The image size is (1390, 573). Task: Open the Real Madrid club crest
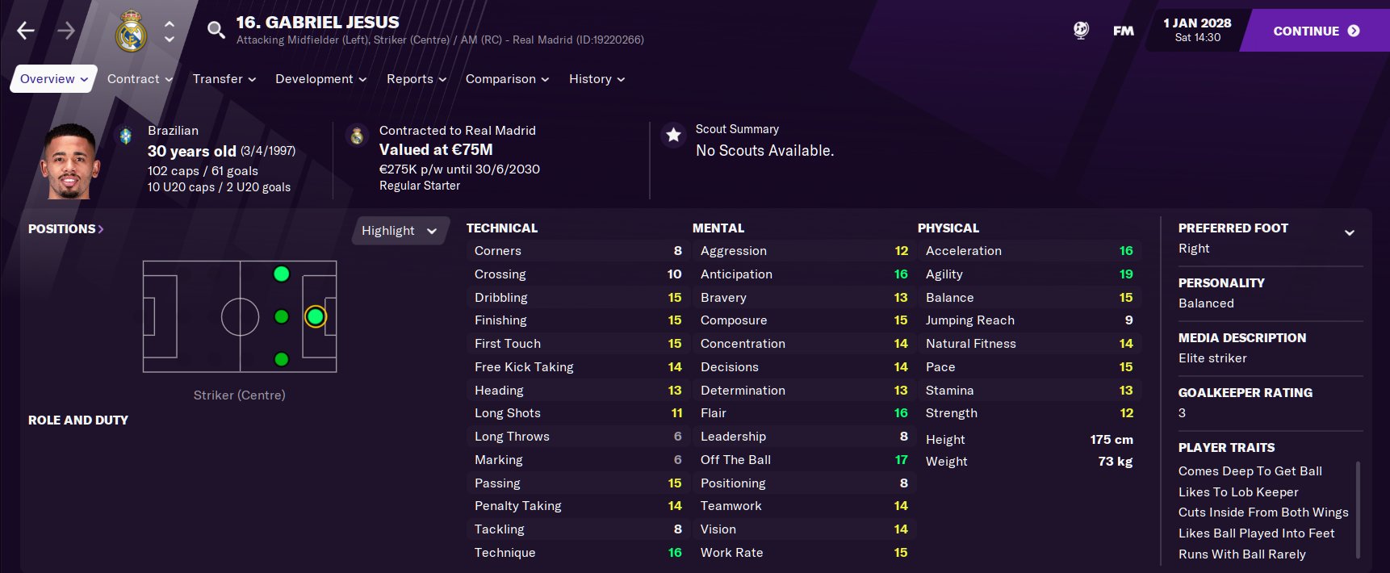[x=131, y=31]
